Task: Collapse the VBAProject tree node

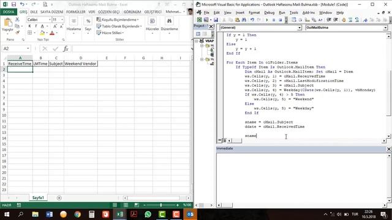Action: pyautogui.click(x=197, y=41)
